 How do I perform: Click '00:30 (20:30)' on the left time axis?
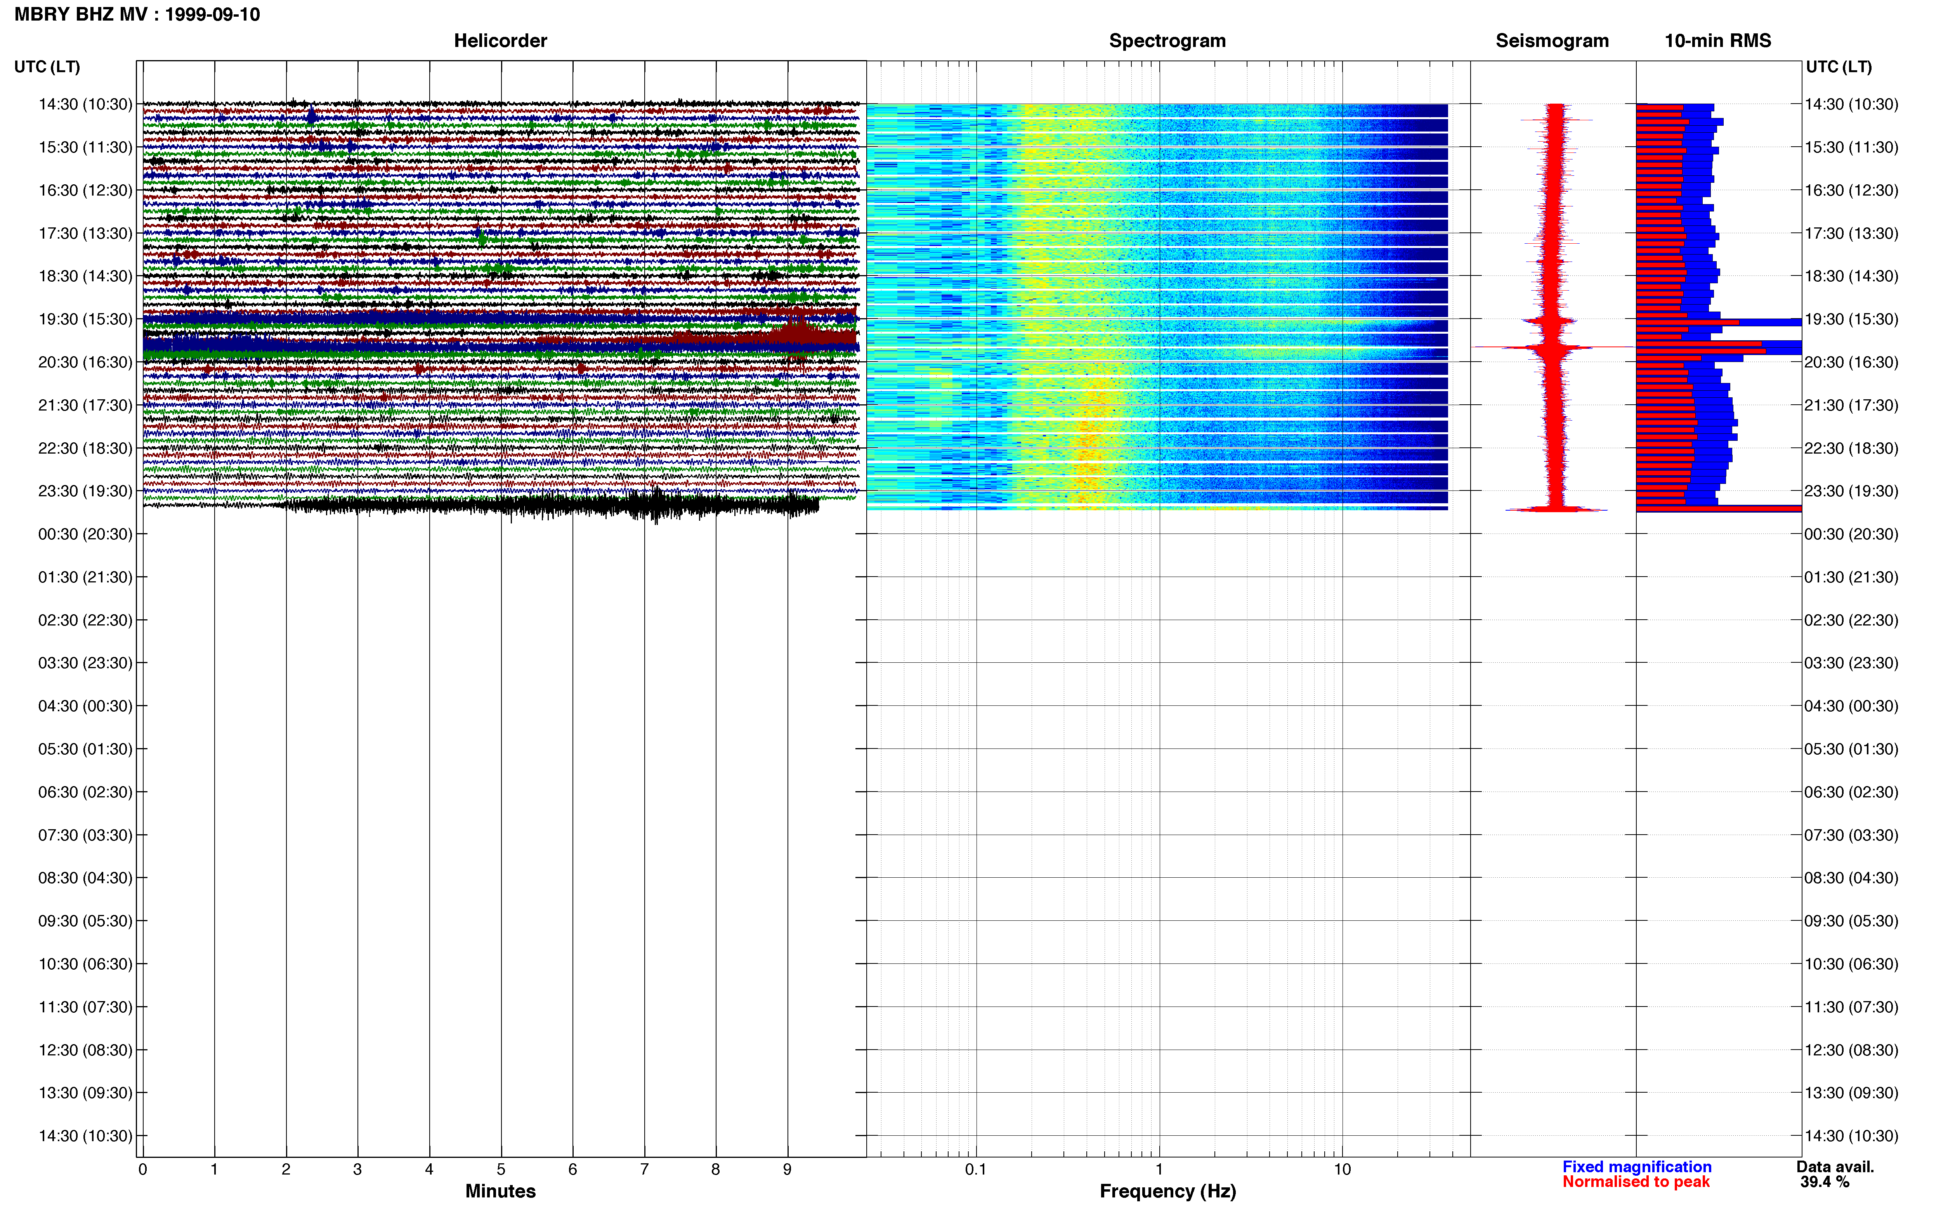coord(85,534)
